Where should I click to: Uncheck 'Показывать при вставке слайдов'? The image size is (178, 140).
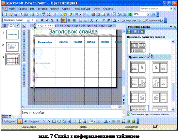tap(129, 114)
